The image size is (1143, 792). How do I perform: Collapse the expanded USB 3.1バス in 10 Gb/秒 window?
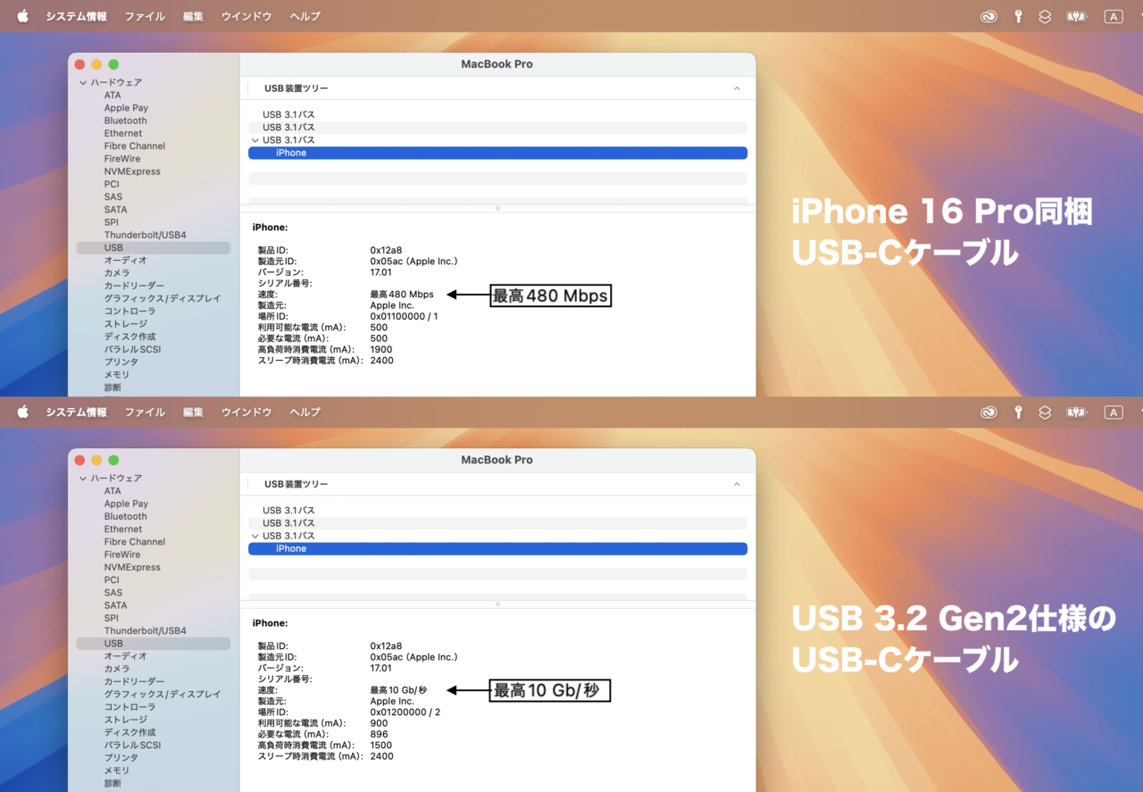[254, 536]
